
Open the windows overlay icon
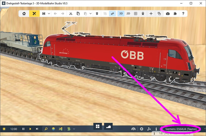click(x=159, y=14)
